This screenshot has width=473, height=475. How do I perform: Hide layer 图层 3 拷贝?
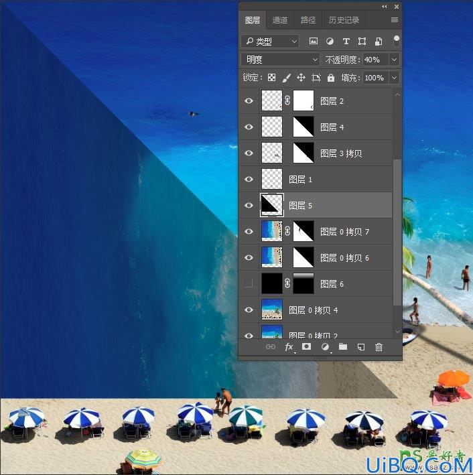pyautogui.click(x=249, y=153)
